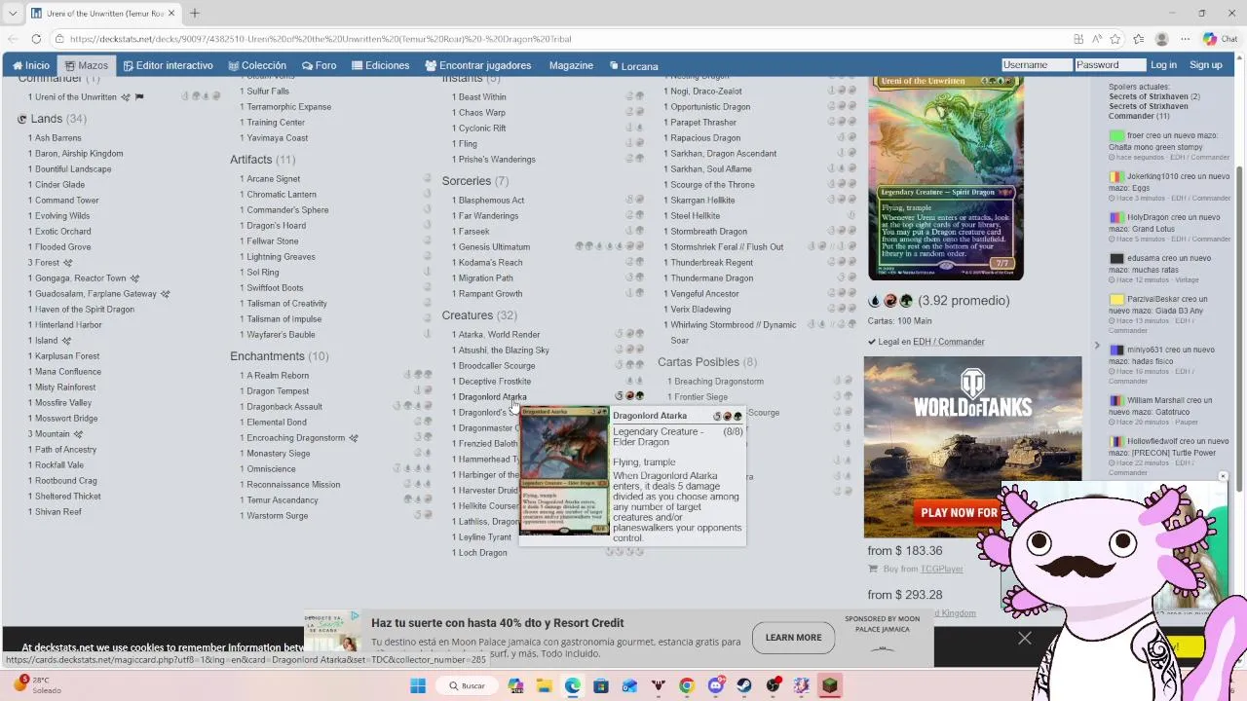This screenshot has height=701, width=1247.
Task: Click the snow icon next to Mountain
Action: pos(78,434)
